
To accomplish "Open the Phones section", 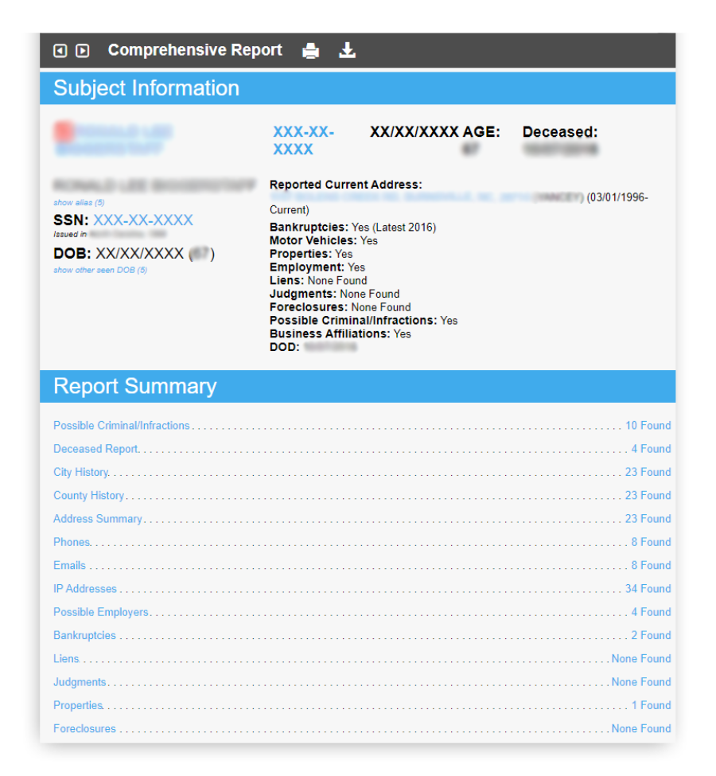I will [x=70, y=542].
